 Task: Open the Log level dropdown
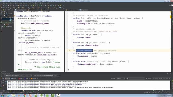click(x=121, y=78)
